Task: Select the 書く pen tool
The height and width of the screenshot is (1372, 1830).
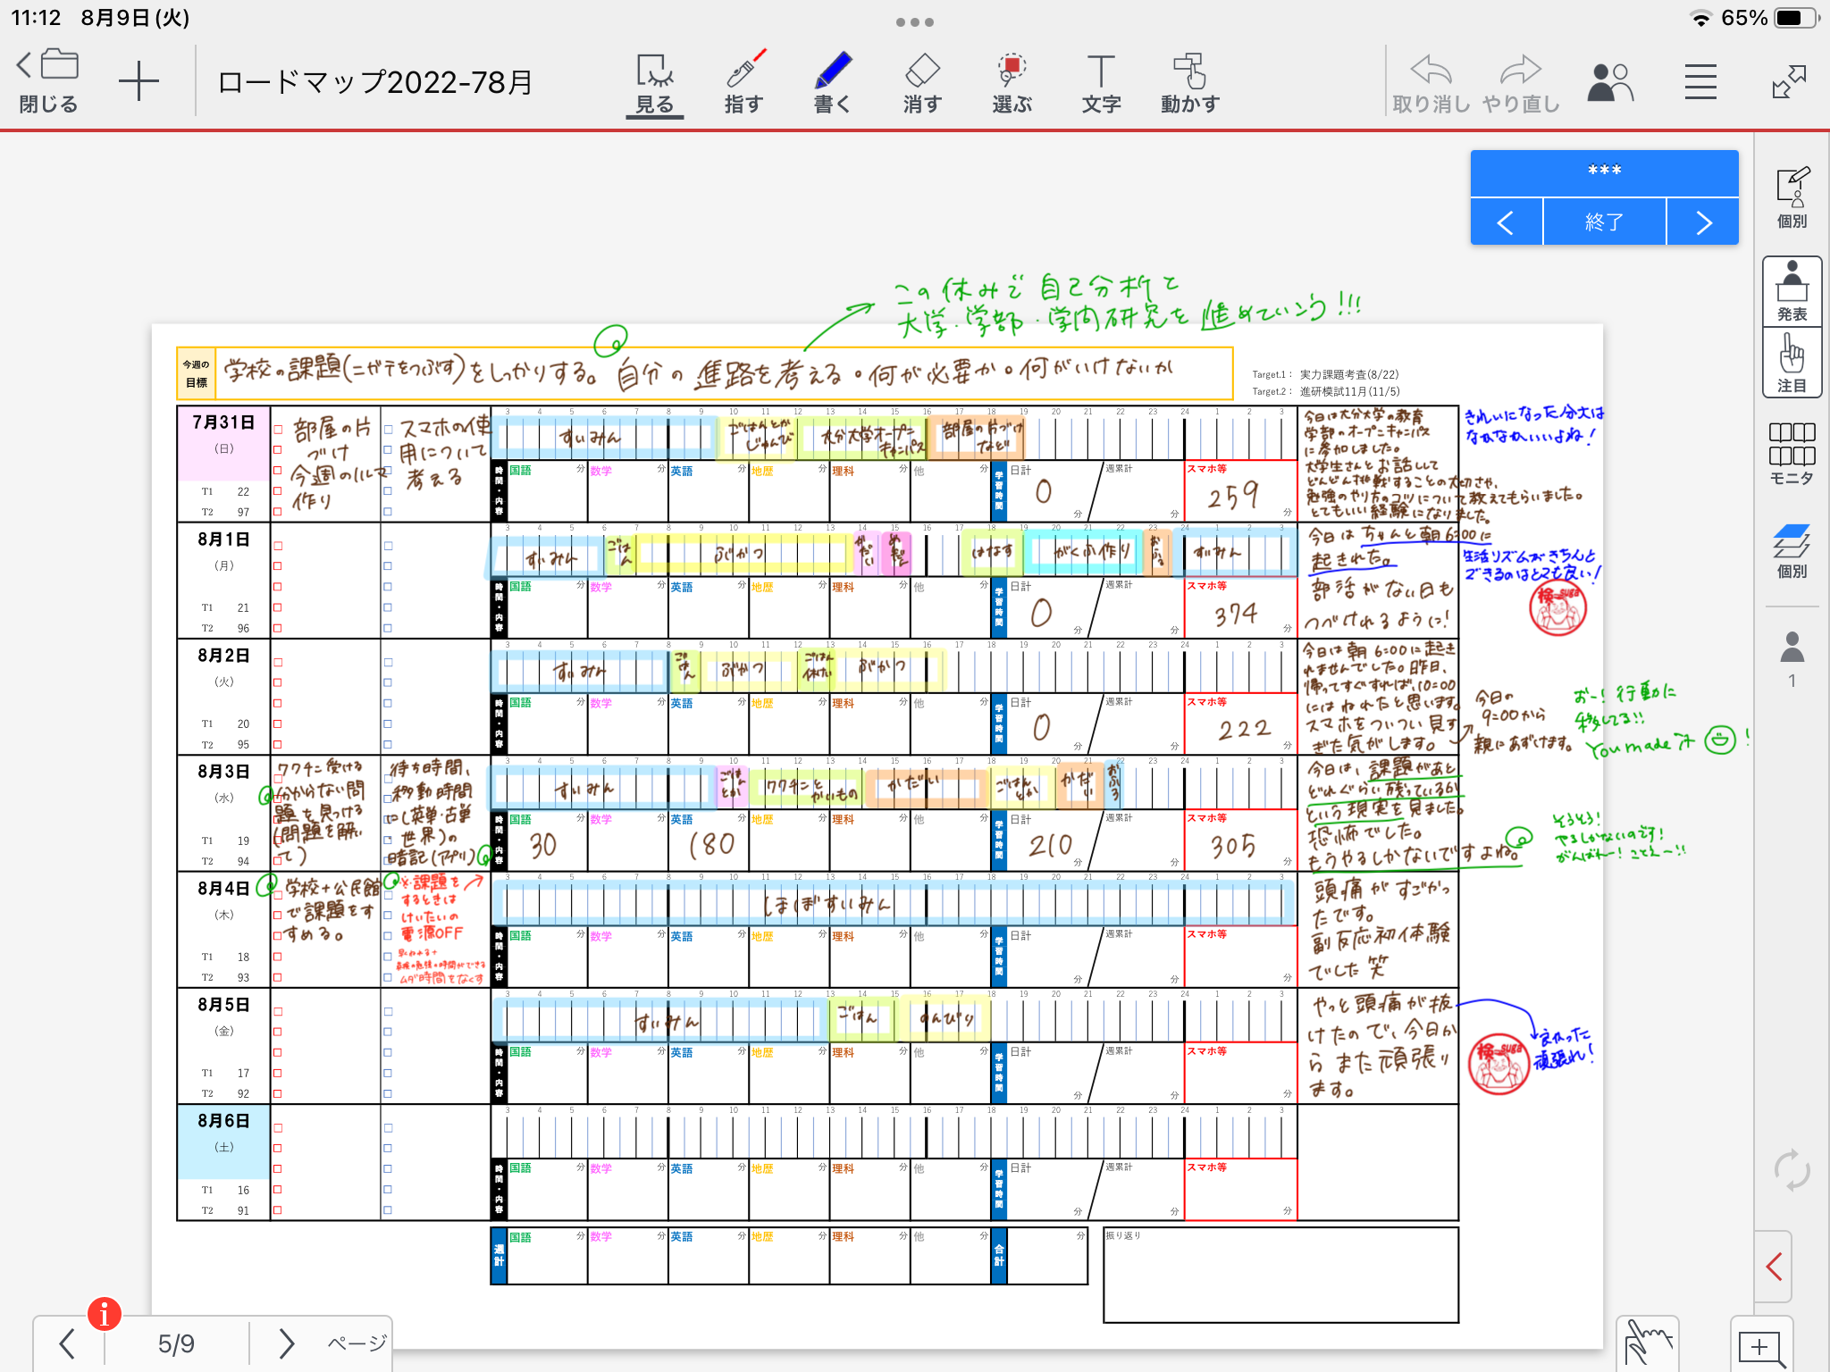Action: click(832, 82)
